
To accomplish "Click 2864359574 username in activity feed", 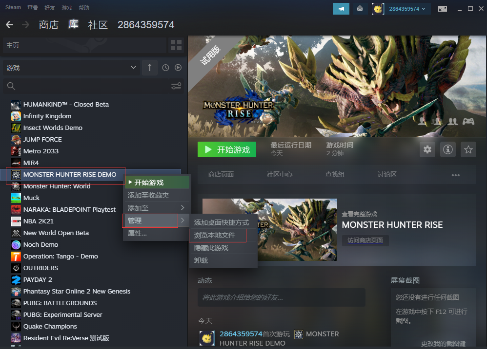I will (x=241, y=334).
